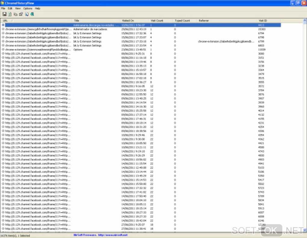Select the row visited 09/06/2011 17:46:31

tap(141, 119)
